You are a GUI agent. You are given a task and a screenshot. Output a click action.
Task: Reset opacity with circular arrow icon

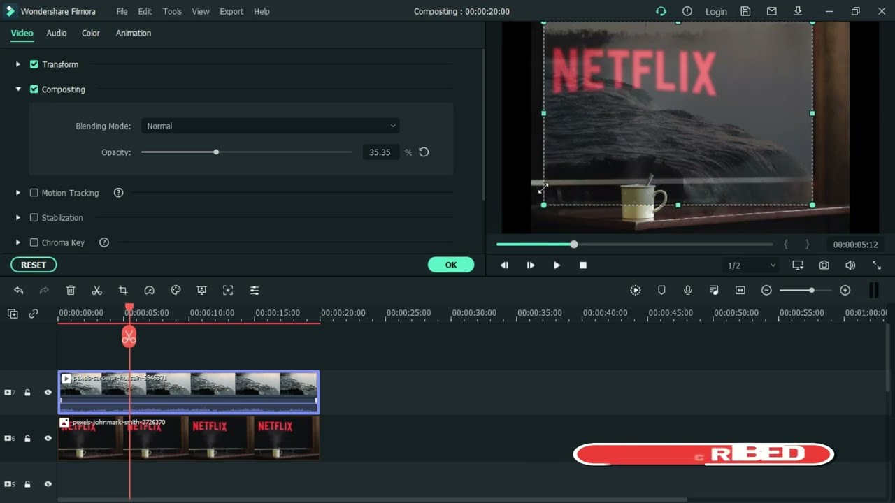pos(424,152)
